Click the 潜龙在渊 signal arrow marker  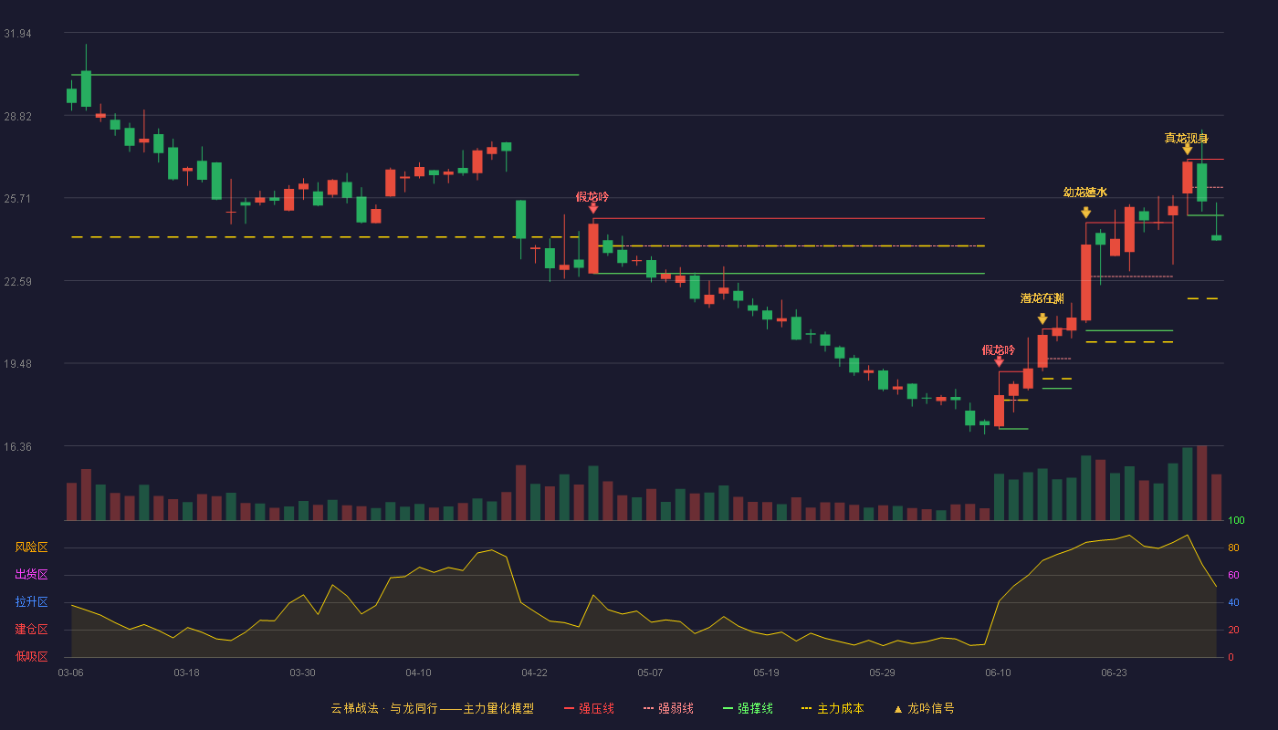click(1042, 318)
